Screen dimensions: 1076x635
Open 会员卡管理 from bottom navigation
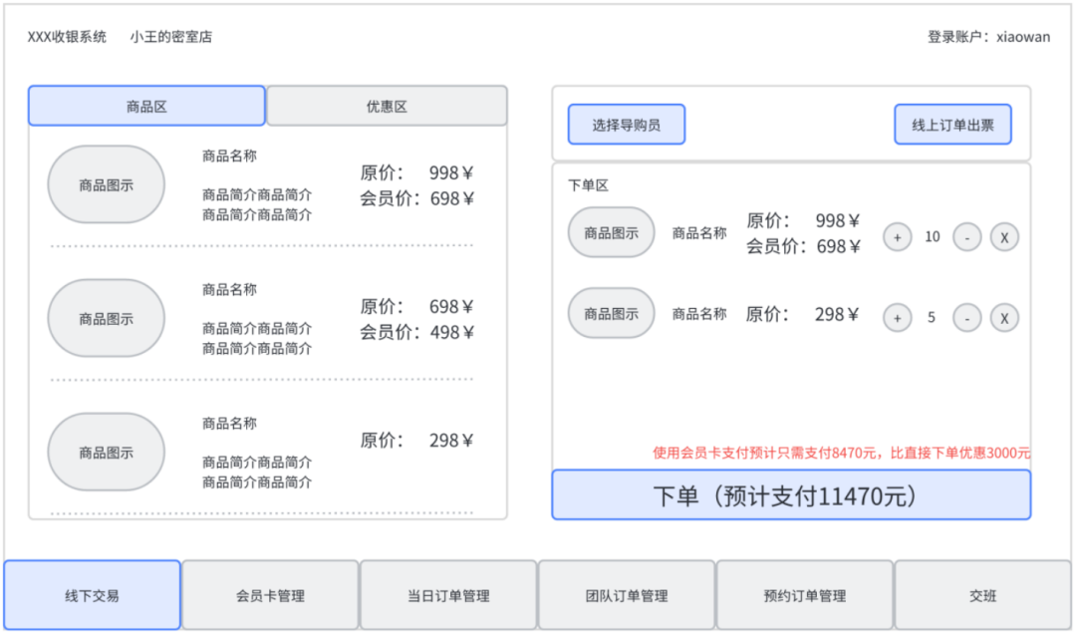(x=269, y=594)
